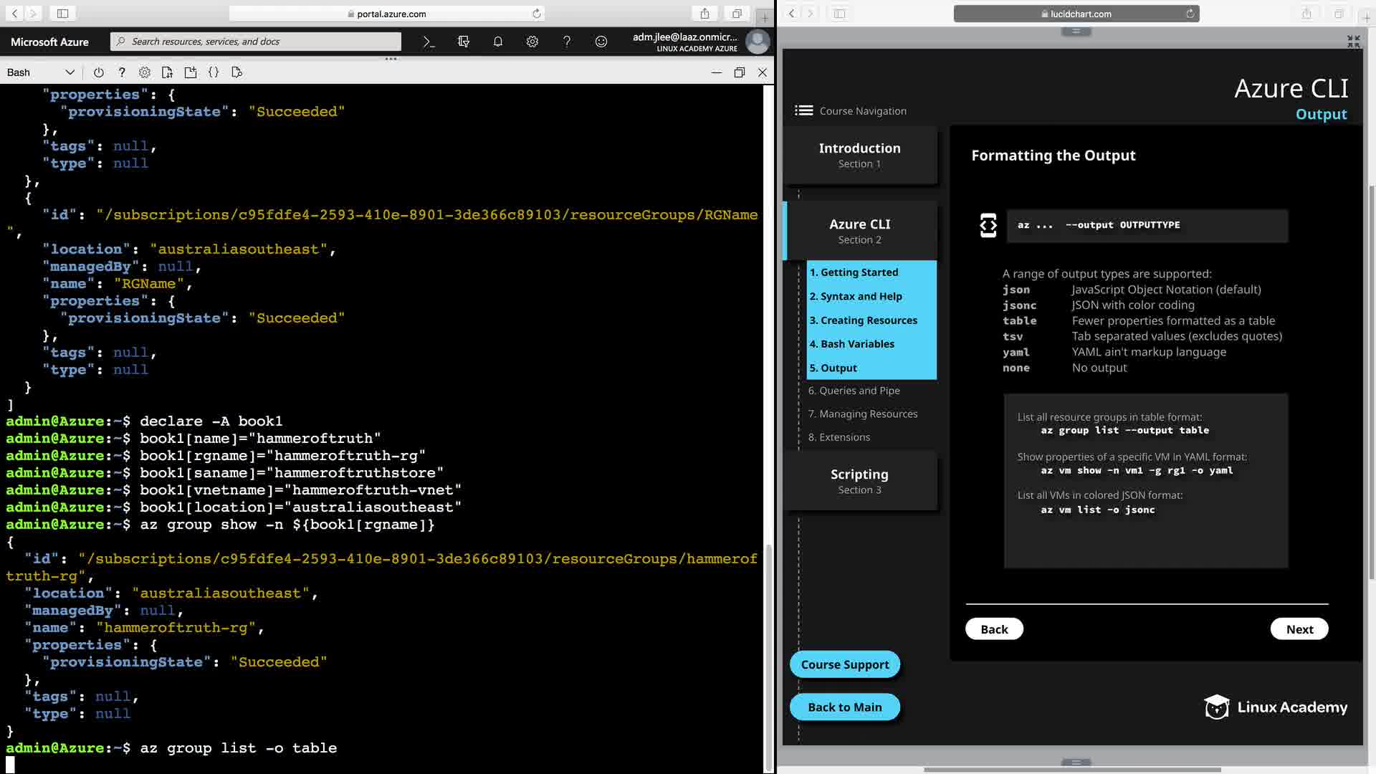Viewport: 1376px width, 774px height.
Task: Open web preview icon in shell toolbar
Action: tap(236, 72)
